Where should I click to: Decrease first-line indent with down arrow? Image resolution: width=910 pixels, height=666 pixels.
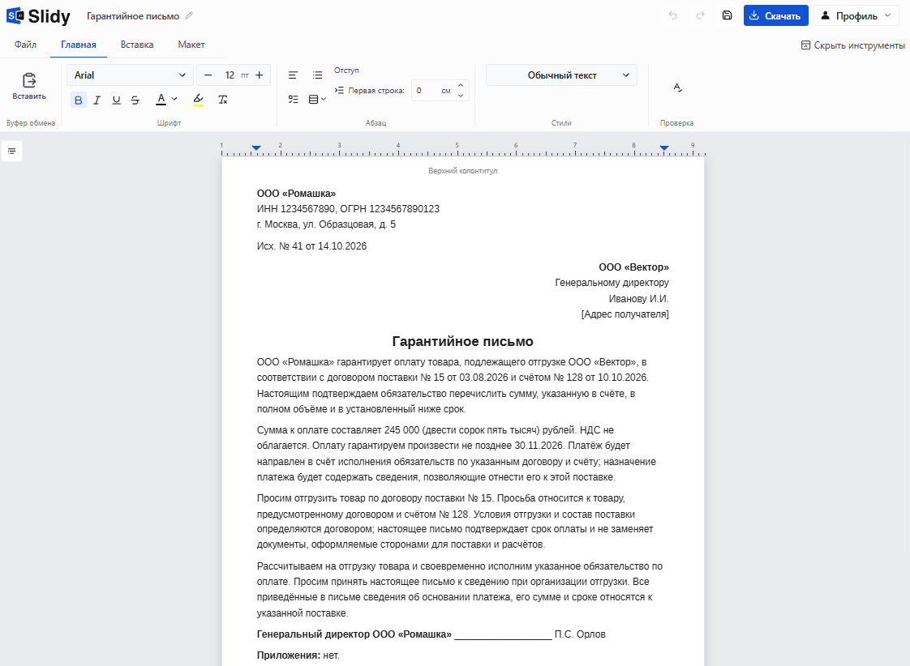[461, 96]
